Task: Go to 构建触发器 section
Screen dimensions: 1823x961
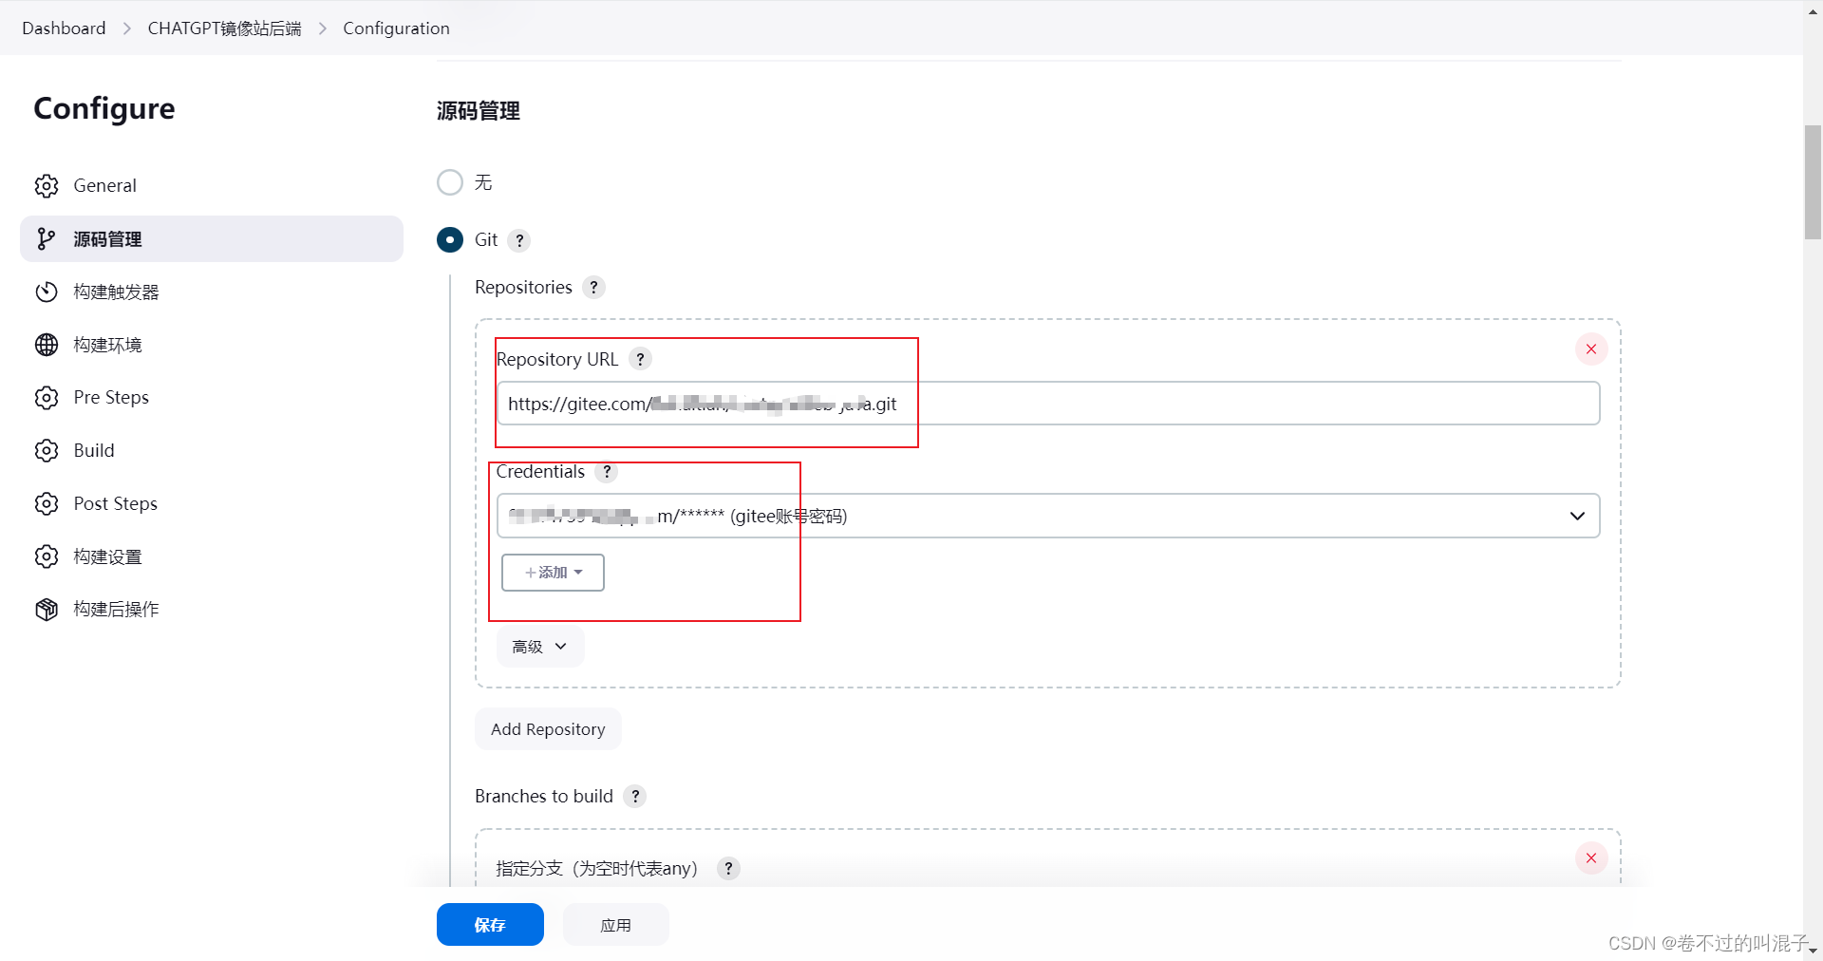Action: coord(211,292)
